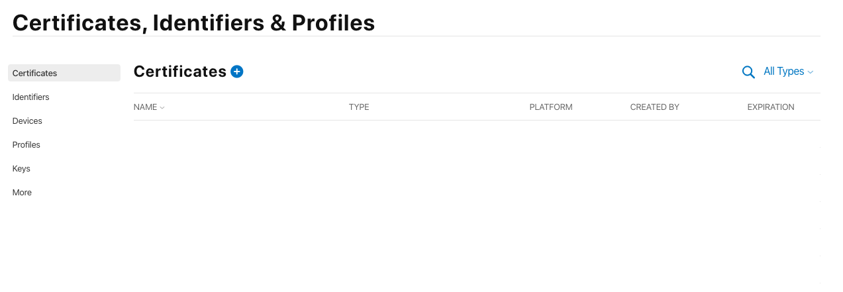Click the CREATED BY column header
This screenshot has height=292, width=843.
coord(654,107)
